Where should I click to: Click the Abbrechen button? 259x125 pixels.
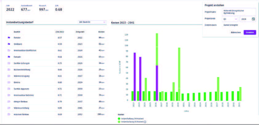click(x=236, y=32)
